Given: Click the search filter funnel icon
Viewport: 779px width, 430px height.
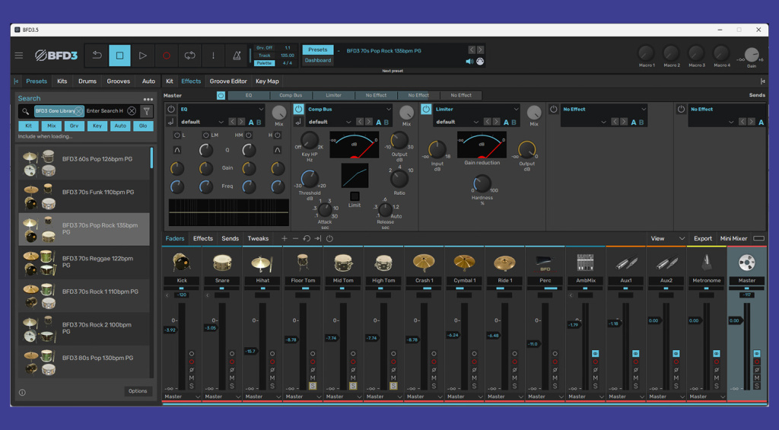Looking at the screenshot, I should pos(147,111).
